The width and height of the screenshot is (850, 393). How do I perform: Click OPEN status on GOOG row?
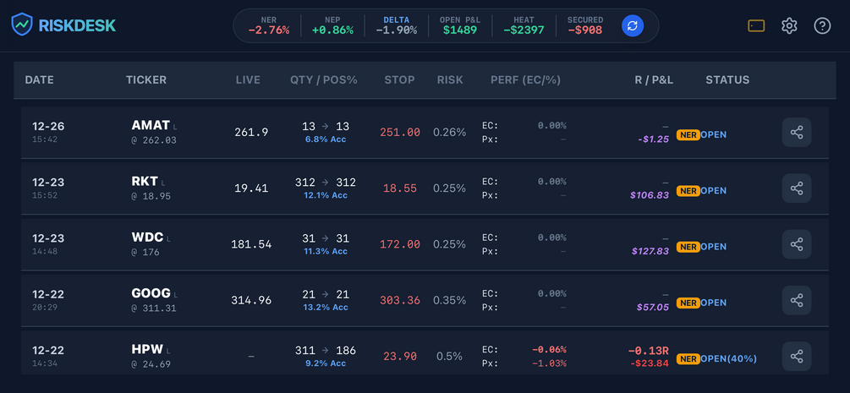(713, 303)
